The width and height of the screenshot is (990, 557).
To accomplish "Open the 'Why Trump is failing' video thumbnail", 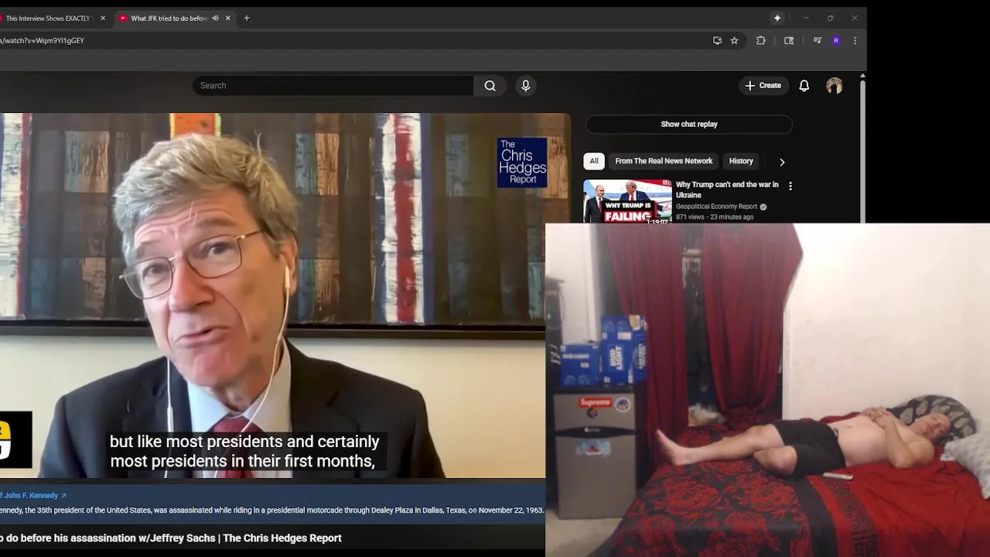I will point(627,201).
